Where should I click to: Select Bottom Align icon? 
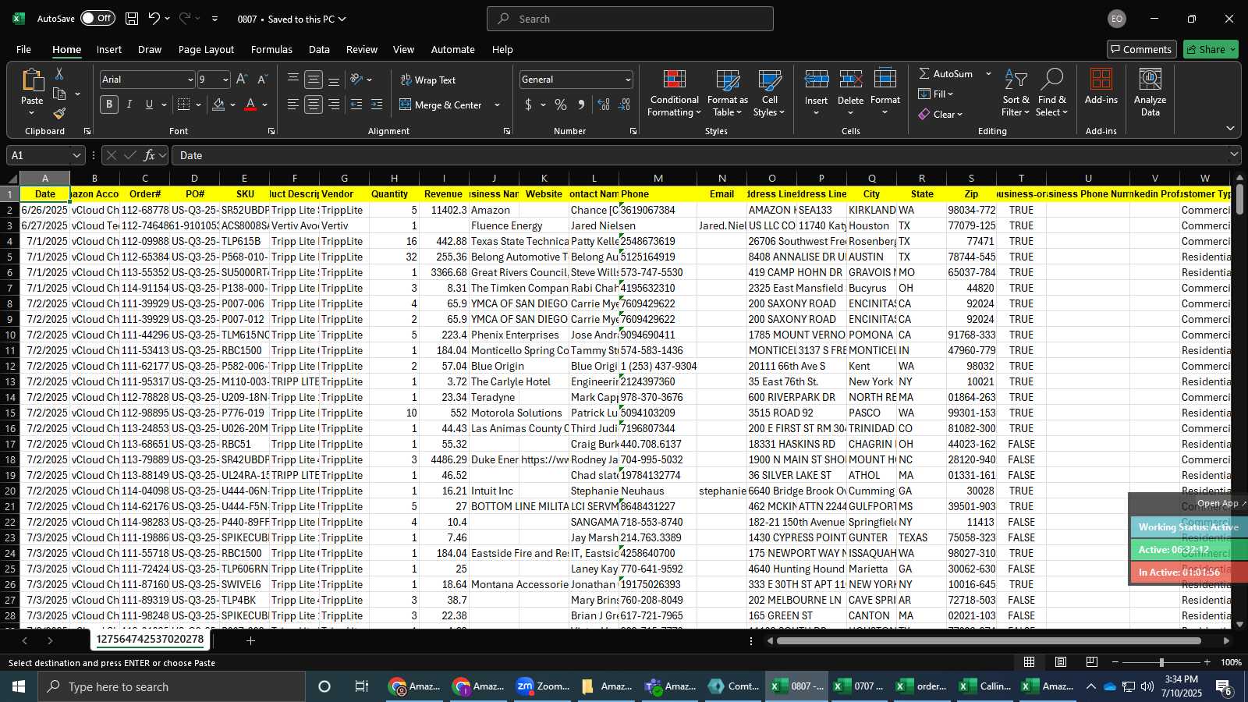pos(334,80)
